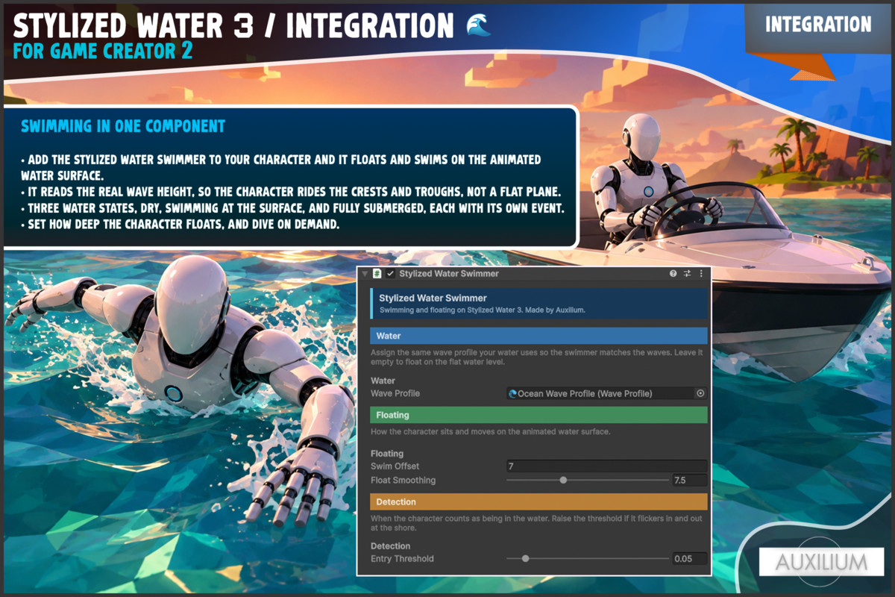Adjust the Float Smoothing slider handle
Image resolution: width=895 pixels, height=597 pixels.
click(x=563, y=480)
